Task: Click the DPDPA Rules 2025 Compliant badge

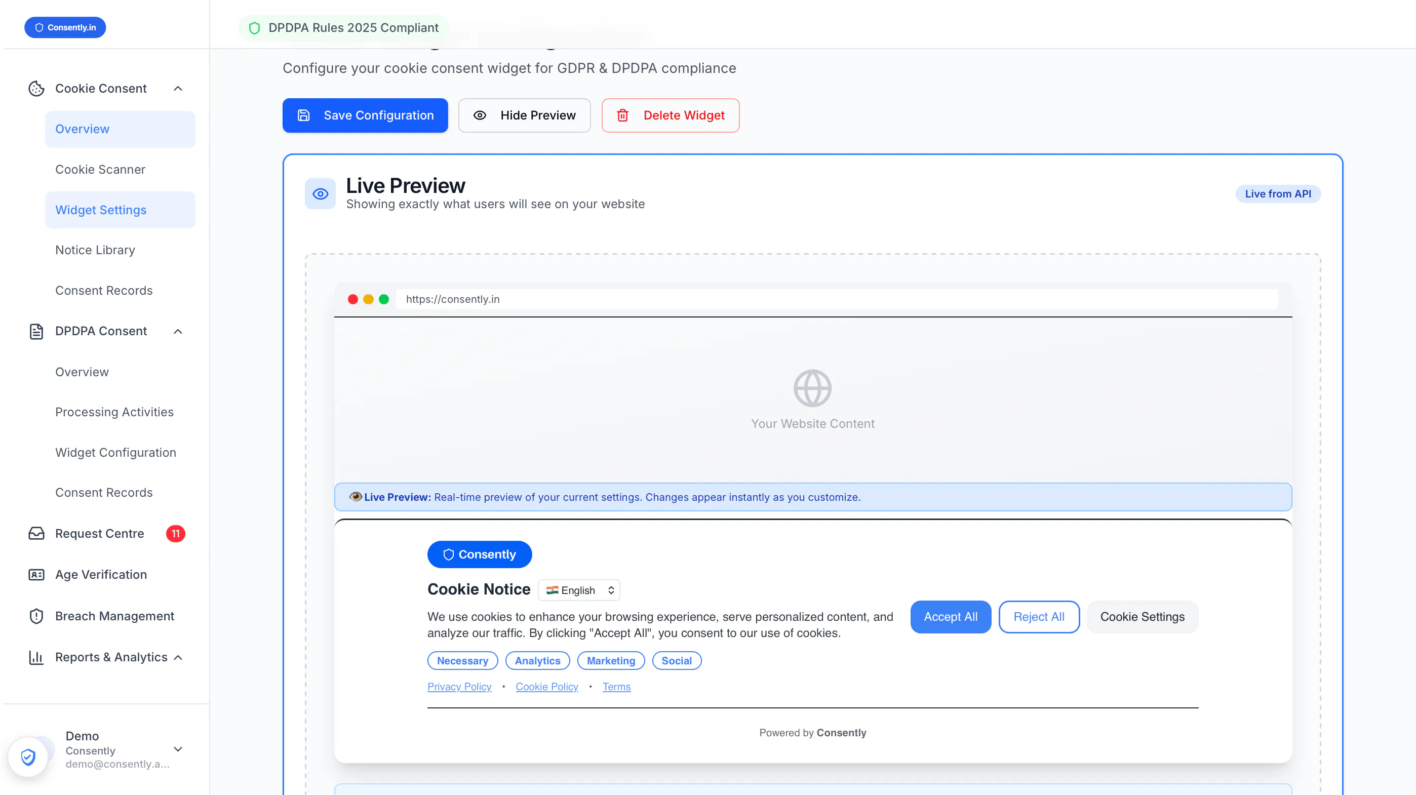Action: (x=343, y=28)
